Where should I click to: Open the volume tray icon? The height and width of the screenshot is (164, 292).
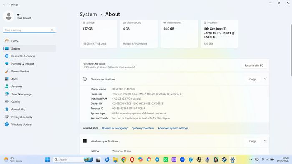click(267, 159)
